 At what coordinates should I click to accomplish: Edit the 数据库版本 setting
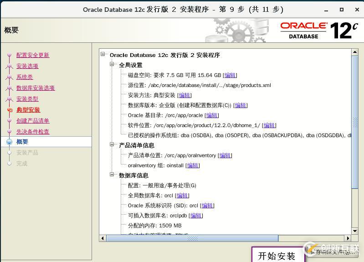pos(240,105)
